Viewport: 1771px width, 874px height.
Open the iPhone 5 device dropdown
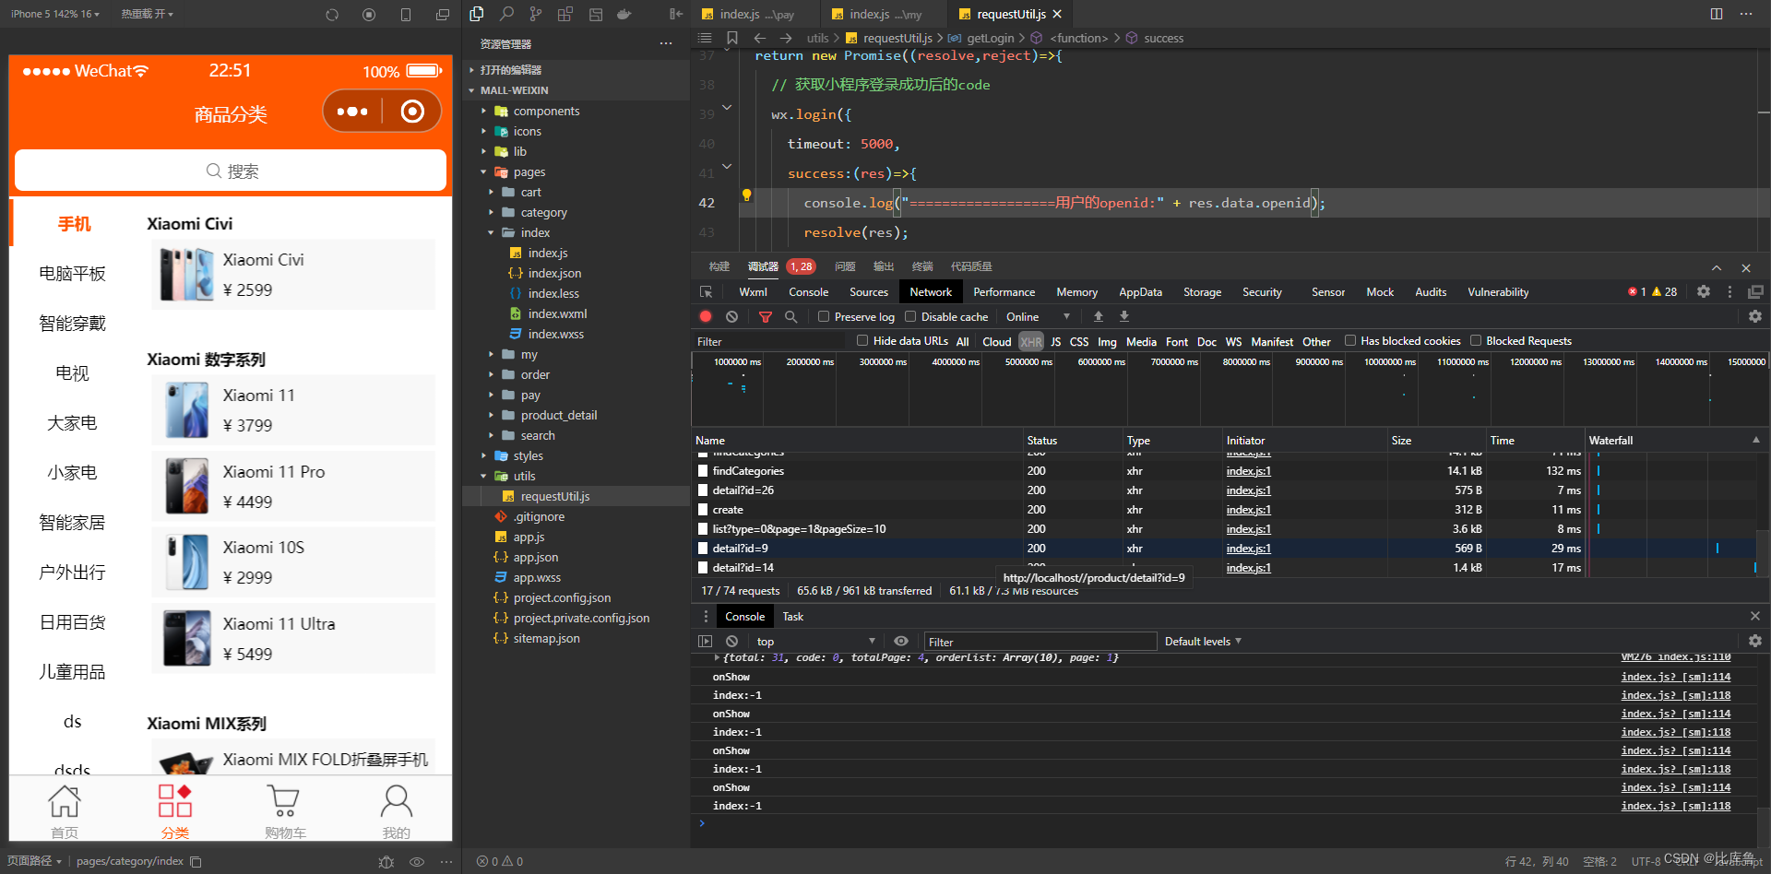click(54, 14)
